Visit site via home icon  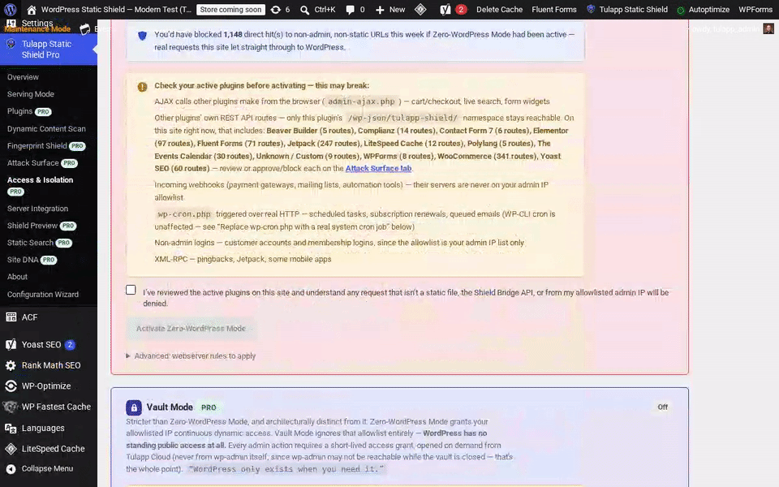(32, 10)
